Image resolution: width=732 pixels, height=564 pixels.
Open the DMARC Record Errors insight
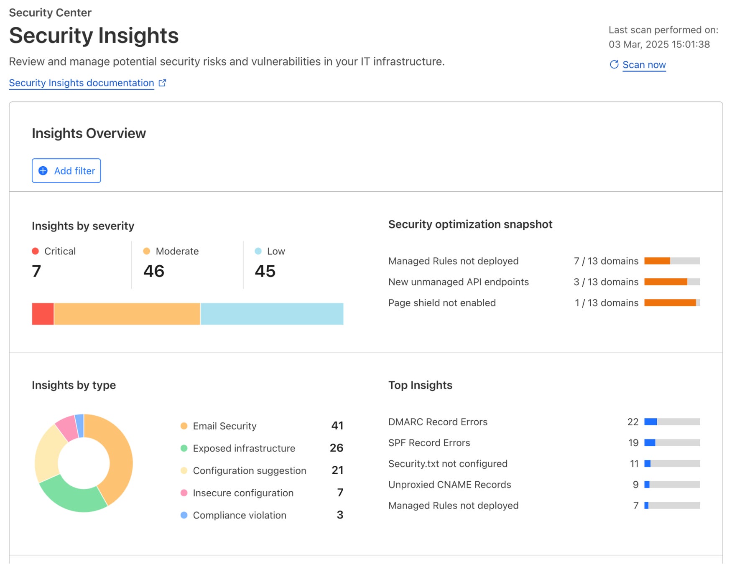click(438, 422)
